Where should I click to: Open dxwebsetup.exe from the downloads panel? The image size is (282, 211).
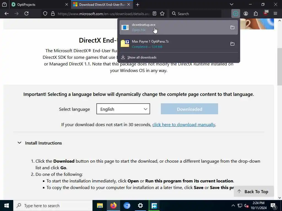point(178,27)
